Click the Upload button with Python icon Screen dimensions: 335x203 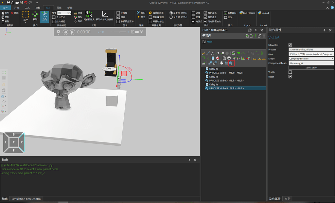[263, 13]
